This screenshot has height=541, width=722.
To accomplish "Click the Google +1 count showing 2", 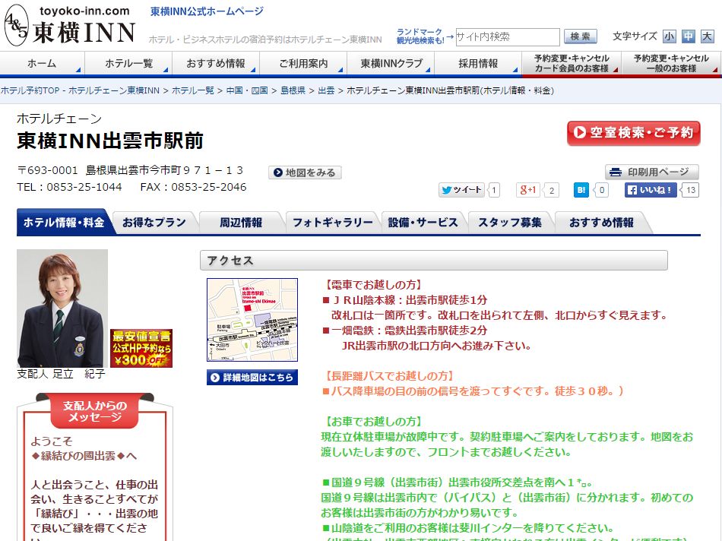I will 551,191.
